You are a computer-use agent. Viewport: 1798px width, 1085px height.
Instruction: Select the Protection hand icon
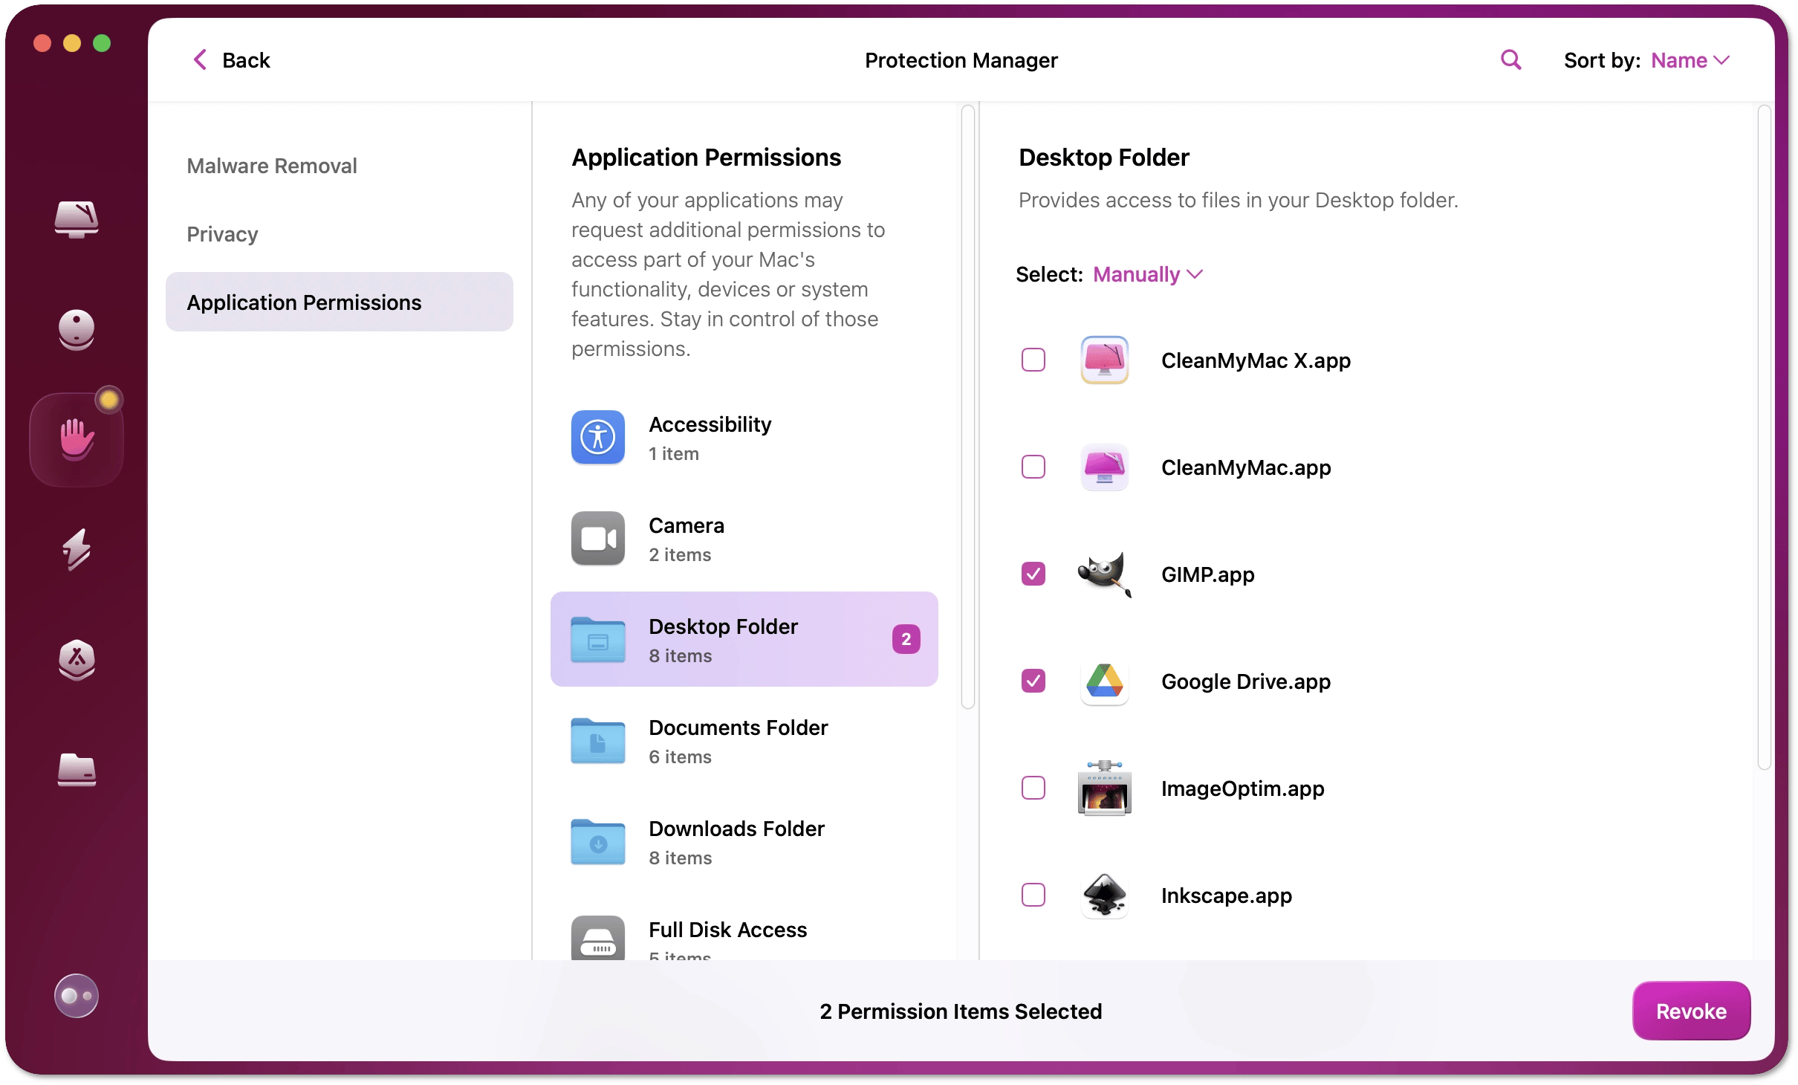(x=77, y=439)
